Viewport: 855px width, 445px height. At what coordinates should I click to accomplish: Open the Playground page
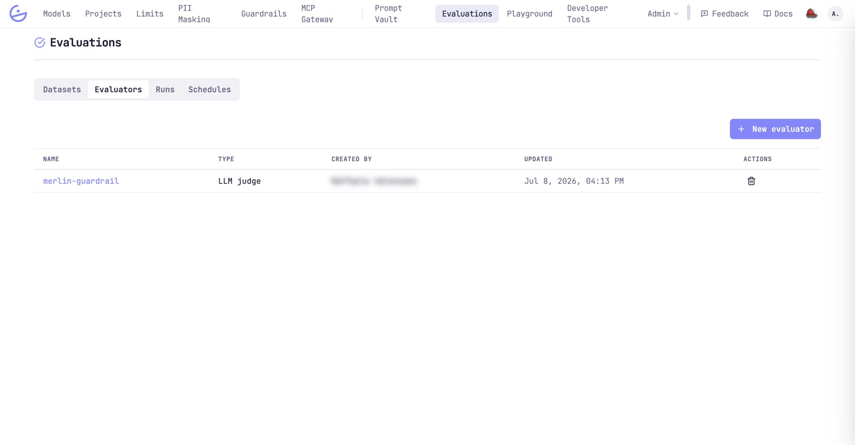[x=529, y=14]
